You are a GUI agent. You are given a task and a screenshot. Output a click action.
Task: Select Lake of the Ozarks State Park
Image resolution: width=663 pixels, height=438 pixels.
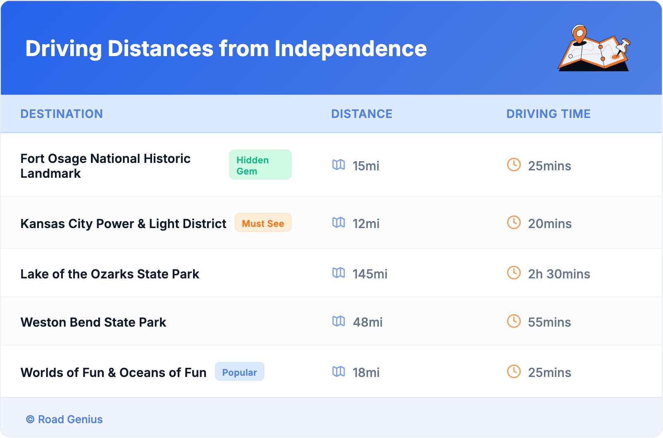tap(110, 274)
